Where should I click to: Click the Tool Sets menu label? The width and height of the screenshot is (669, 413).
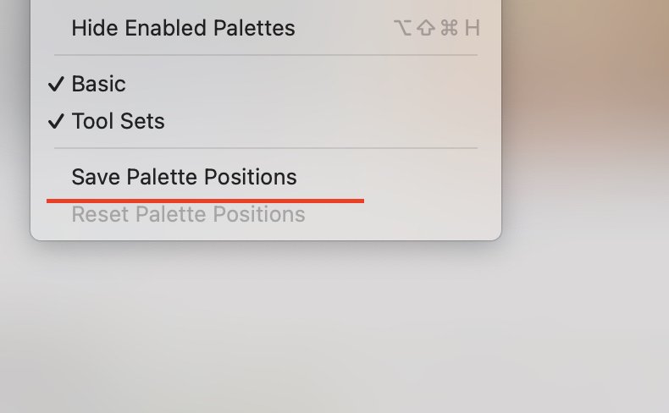point(118,122)
